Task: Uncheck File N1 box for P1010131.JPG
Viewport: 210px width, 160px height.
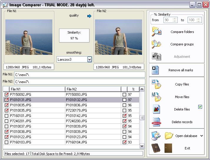Action: pyautogui.click(x=6, y=100)
